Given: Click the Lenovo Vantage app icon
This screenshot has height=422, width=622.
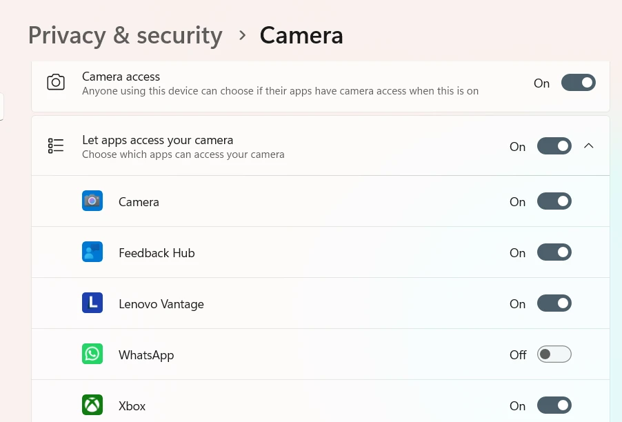Looking at the screenshot, I should point(92,303).
